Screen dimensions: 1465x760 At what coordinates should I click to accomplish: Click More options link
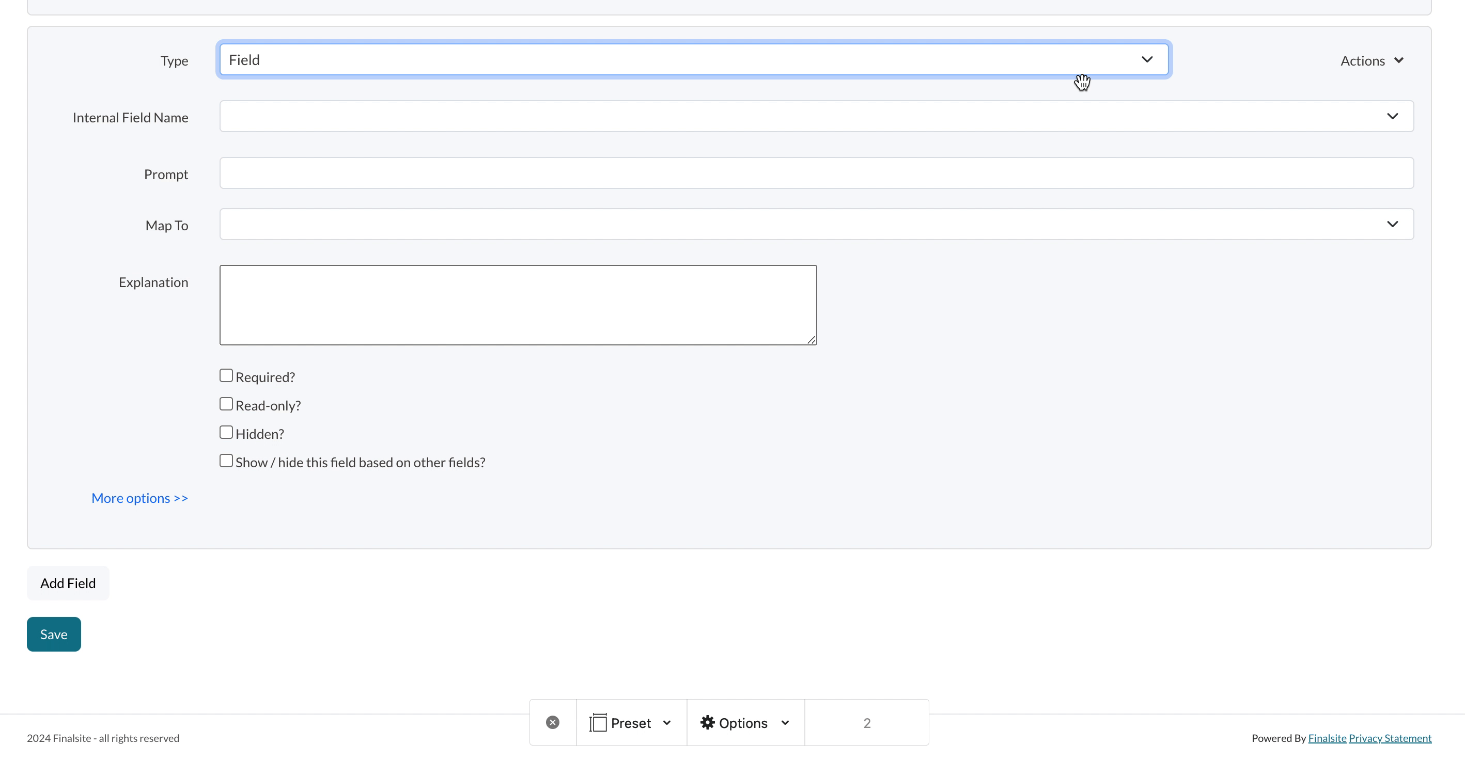point(139,498)
